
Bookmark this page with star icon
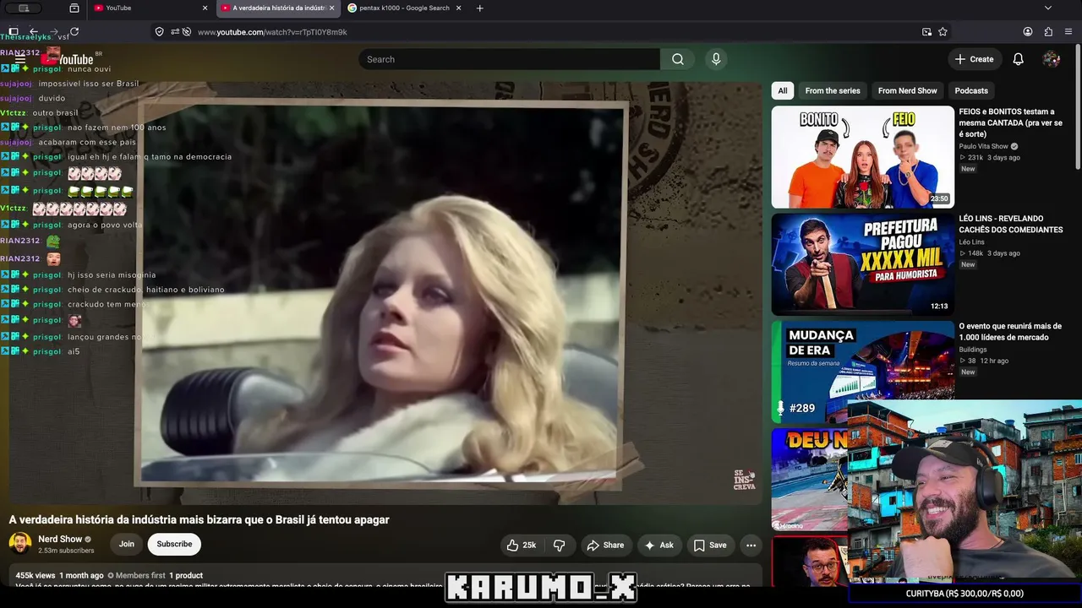(943, 32)
